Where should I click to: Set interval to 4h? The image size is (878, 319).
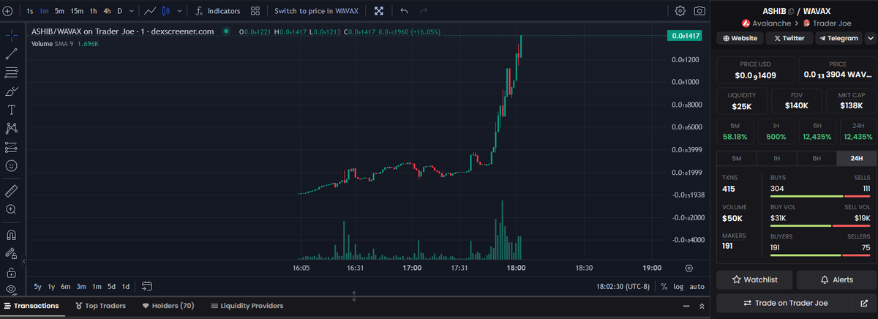click(107, 11)
